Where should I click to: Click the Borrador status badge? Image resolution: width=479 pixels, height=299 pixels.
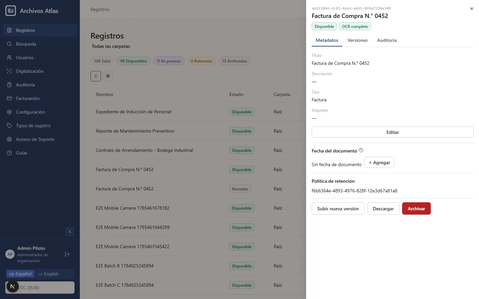pyautogui.click(x=240, y=189)
